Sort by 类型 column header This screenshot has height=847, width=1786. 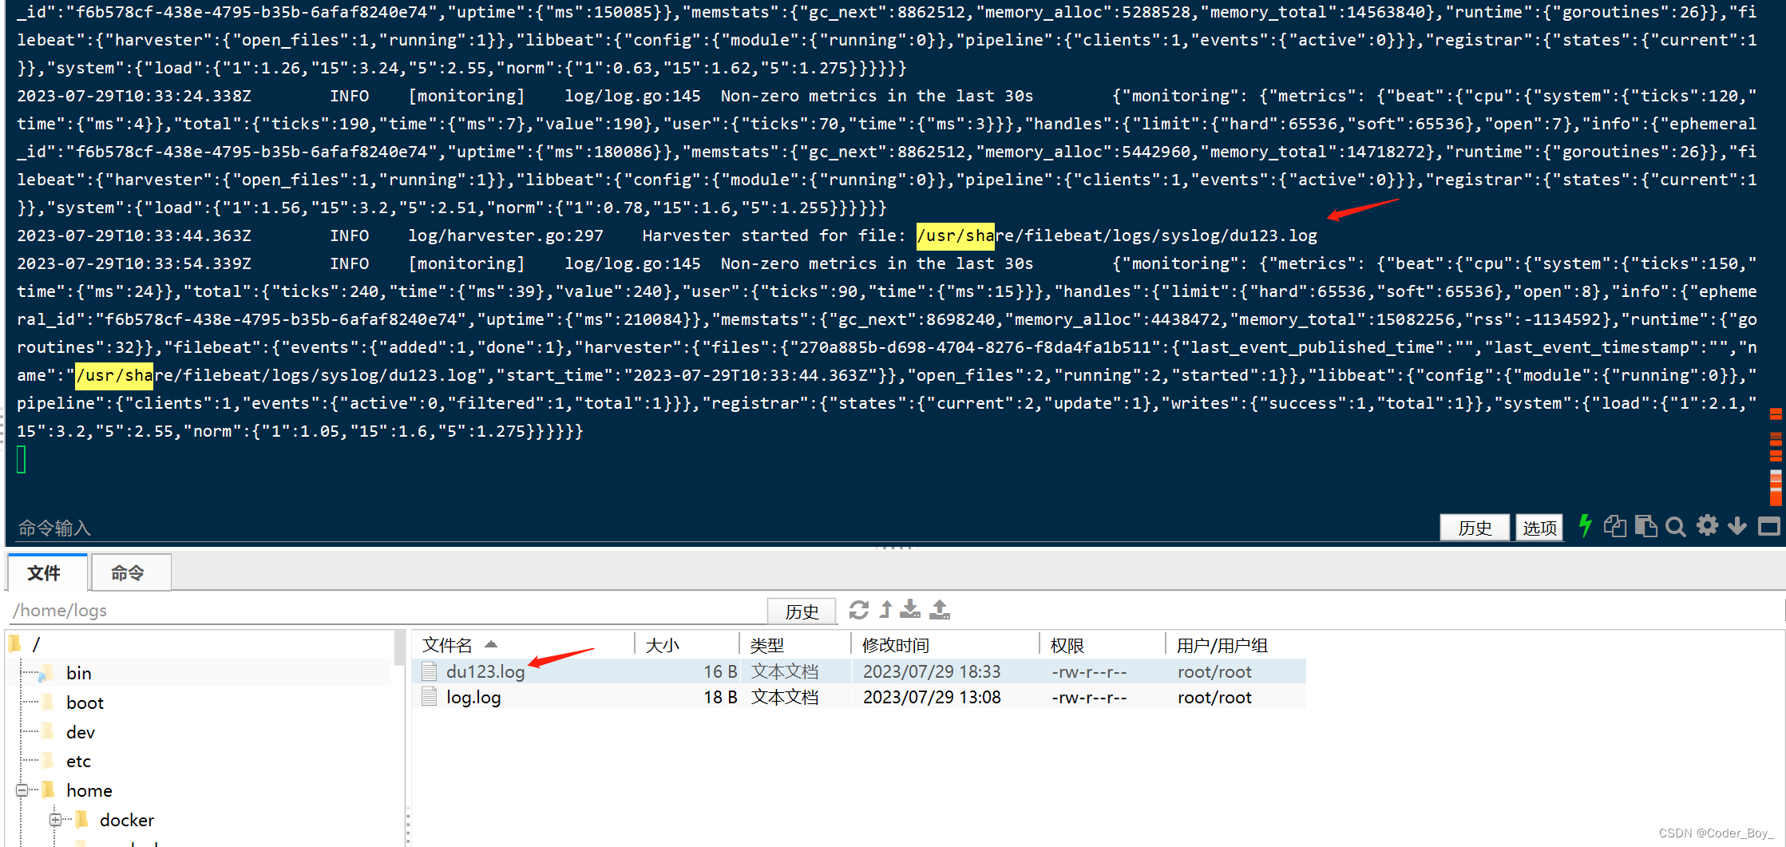point(767,645)
